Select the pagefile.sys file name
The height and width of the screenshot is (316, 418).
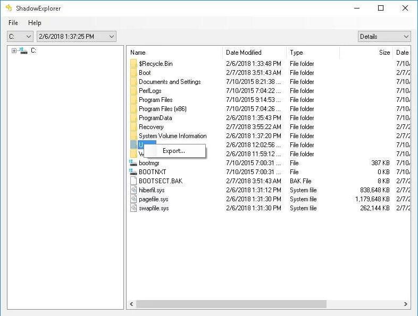point(154,199)
